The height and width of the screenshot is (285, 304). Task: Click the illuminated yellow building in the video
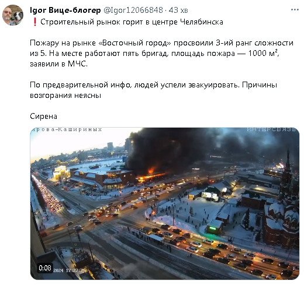(x=60, y=173)
